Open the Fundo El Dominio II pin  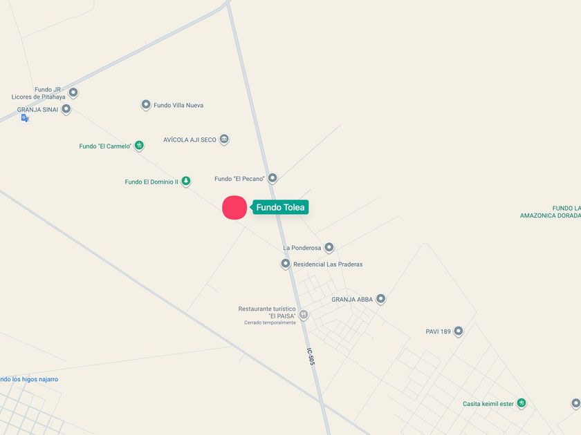tap(186, 181)
